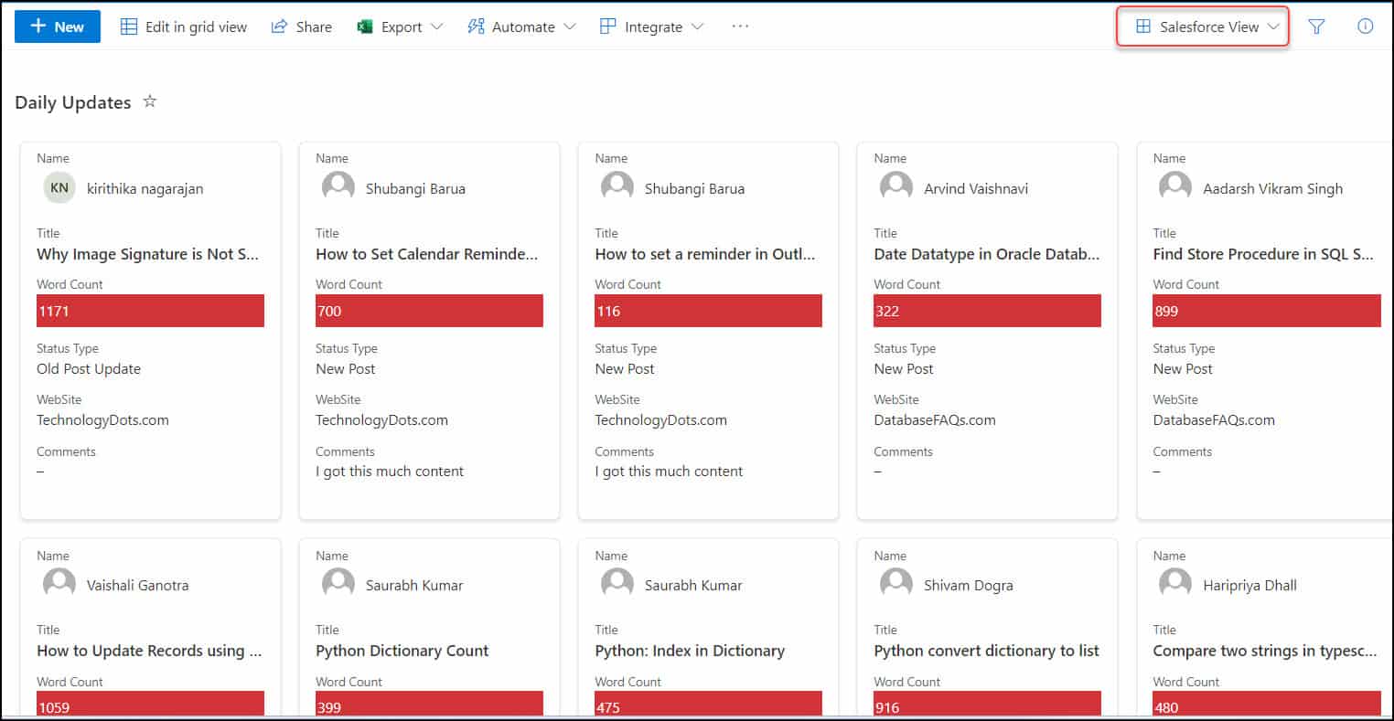The width and height of the screenshot is (1394, 721).
Task: Click the Automate flow icon
Action: [x=476, y=27]
